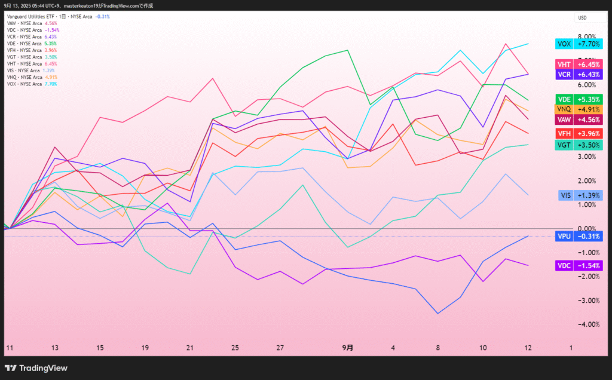The height and width of the screenshot is (380, 612).
Task: Click the chart creation timestamp header text
Action: click(78, 6)
